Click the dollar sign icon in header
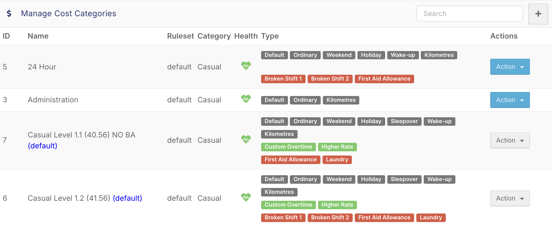The image size is (552, 226). [9, 14]
